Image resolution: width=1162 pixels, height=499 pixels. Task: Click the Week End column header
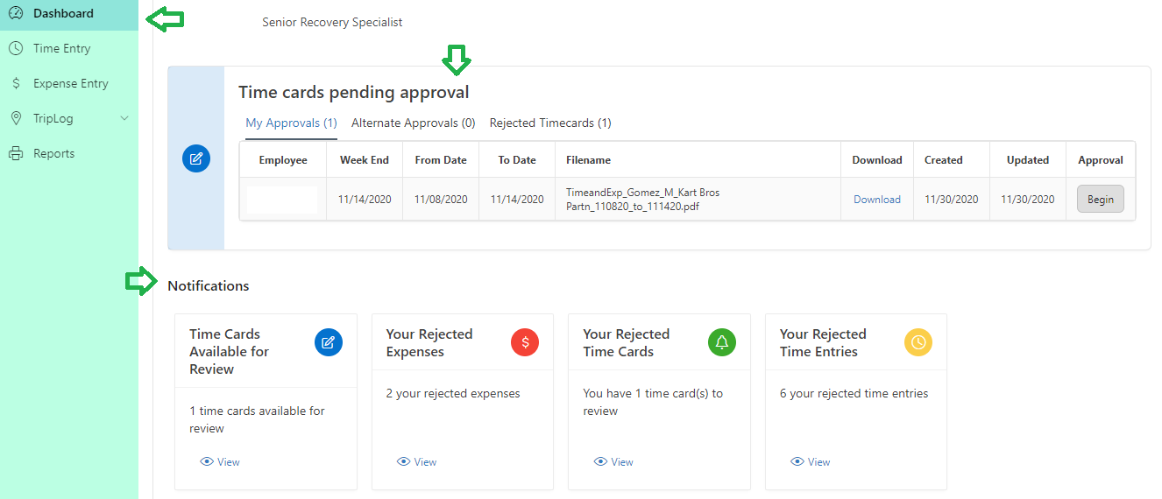tap(365, 160)
